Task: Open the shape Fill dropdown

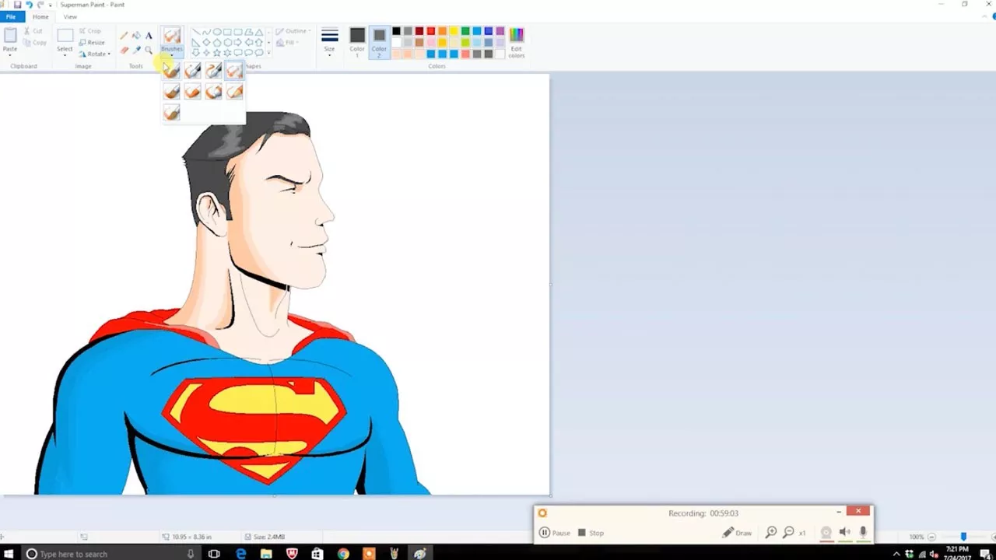Action: [x=289, y=43]
